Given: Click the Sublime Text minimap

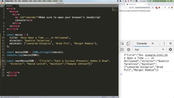Looking at the screenshot, I should pyautogui.click(x=115, y=9).
